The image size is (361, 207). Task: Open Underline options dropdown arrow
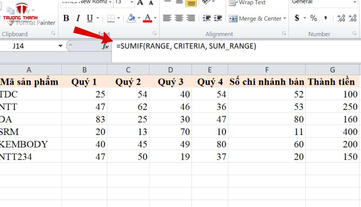pos(98,18)
